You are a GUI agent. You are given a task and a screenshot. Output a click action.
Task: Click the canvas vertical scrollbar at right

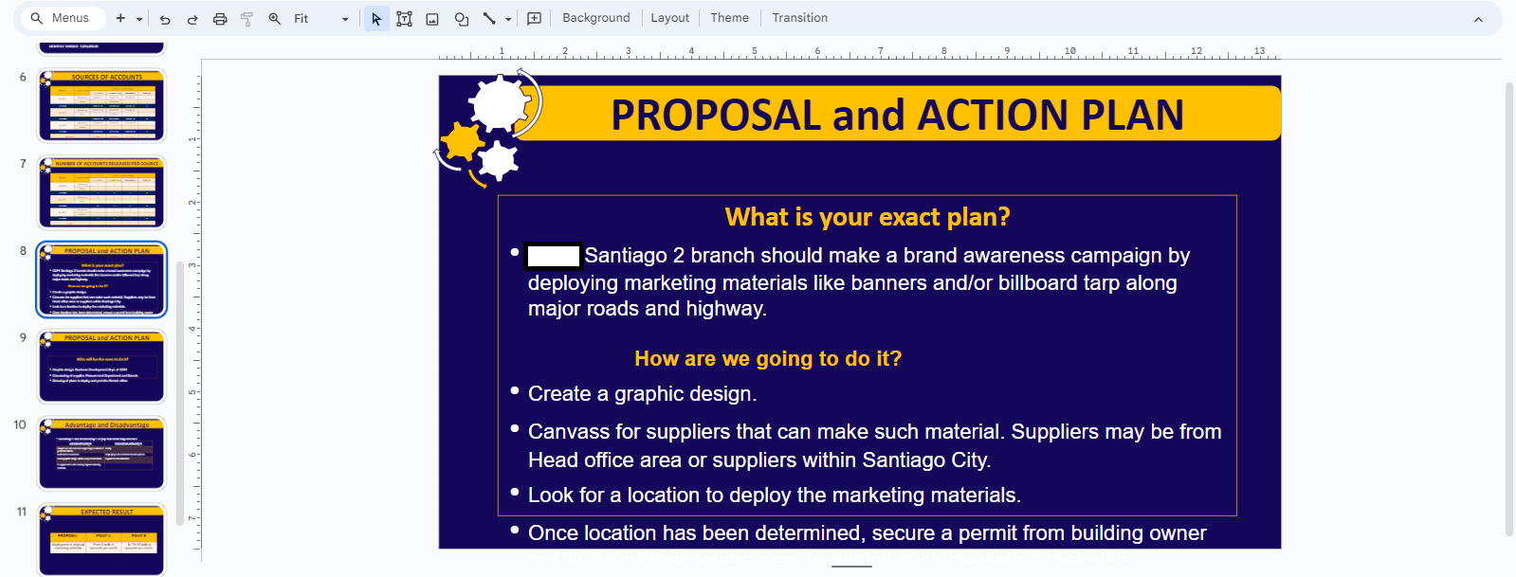coord(1509,308)
